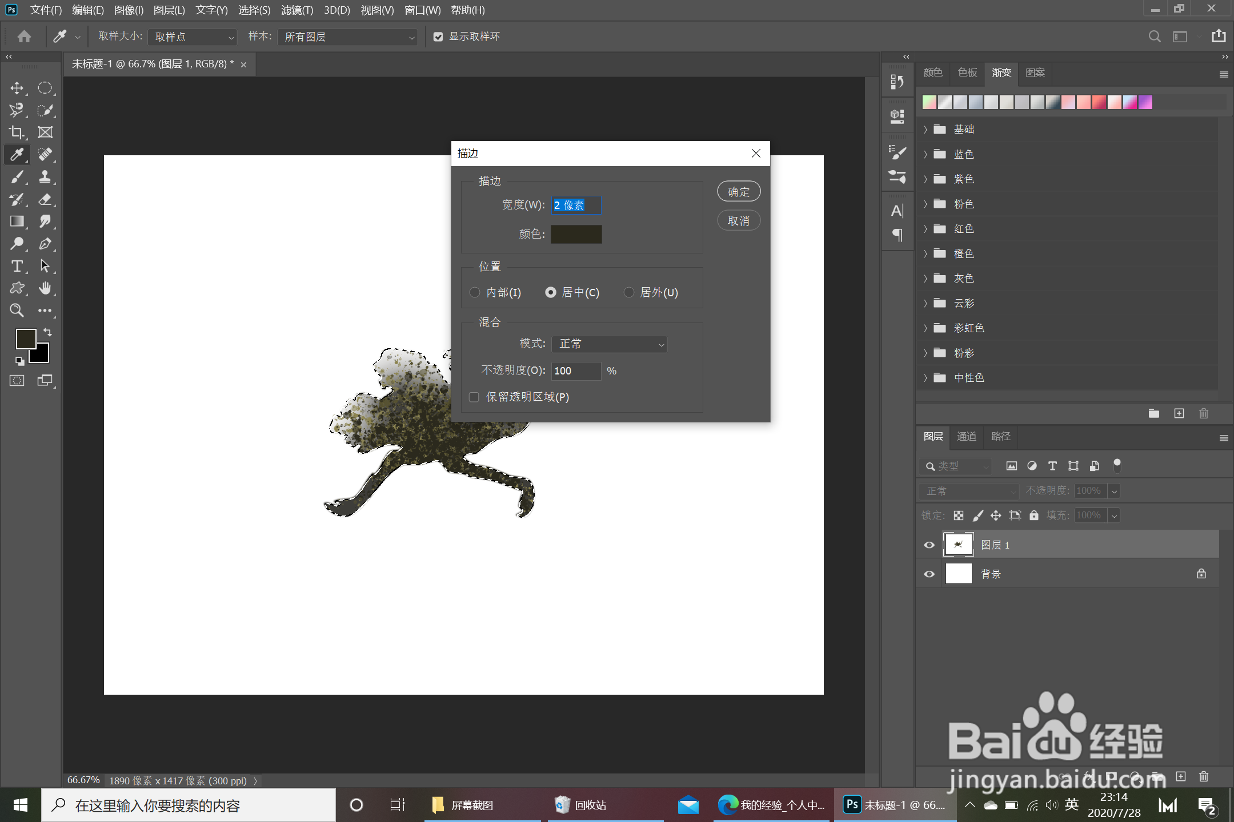Open the 滤镜(T) menu
The width and height of the screenshot is (1234, 822).
[x=297, y=10]
